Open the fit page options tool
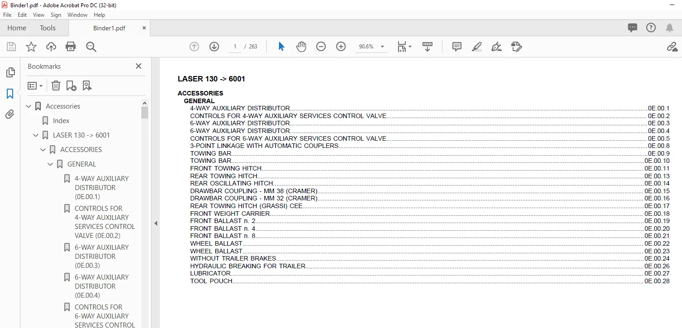Viewport: 682px width, 328px height. coord(404,47)
